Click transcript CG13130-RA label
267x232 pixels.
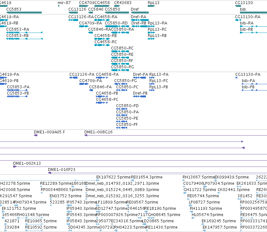[x=248, y=17]
